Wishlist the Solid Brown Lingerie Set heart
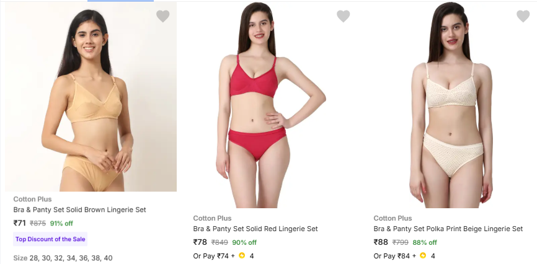 click(x=162, y=17)
